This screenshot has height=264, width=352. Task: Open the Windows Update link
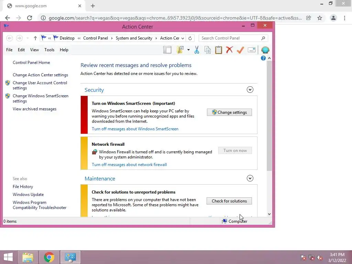click(x=28, y=195)
